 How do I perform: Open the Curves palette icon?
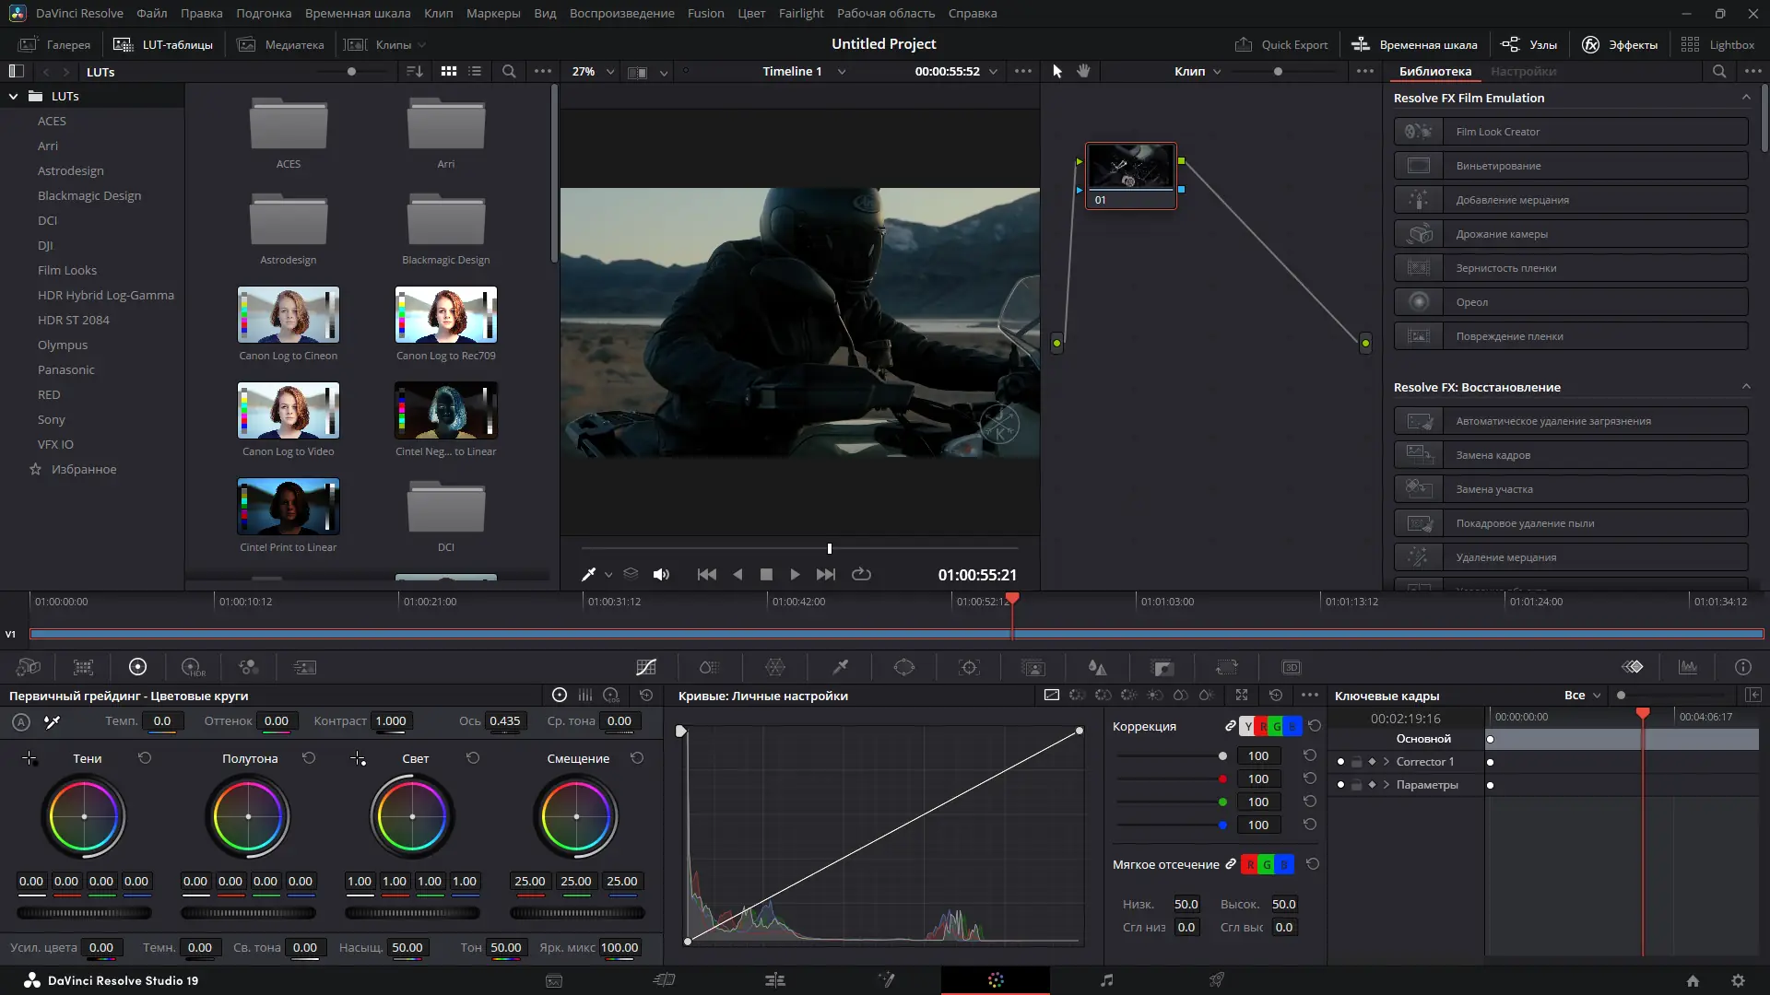click(646, 667)
